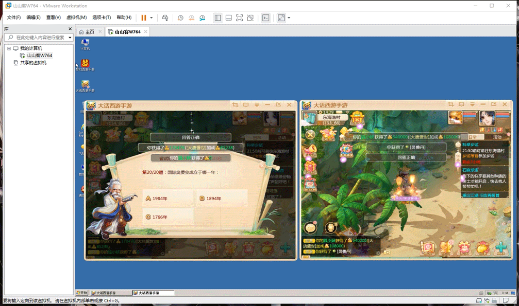Click 科举乡试 quest entry in right game
This screenshot has height=306, width=519.
(x=484, y=153)
